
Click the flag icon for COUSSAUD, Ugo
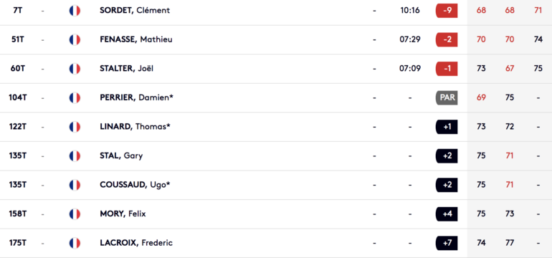tap(75, 185)
